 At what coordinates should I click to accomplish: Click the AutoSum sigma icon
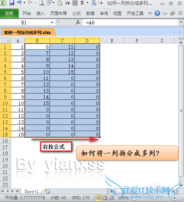(82, 3)
